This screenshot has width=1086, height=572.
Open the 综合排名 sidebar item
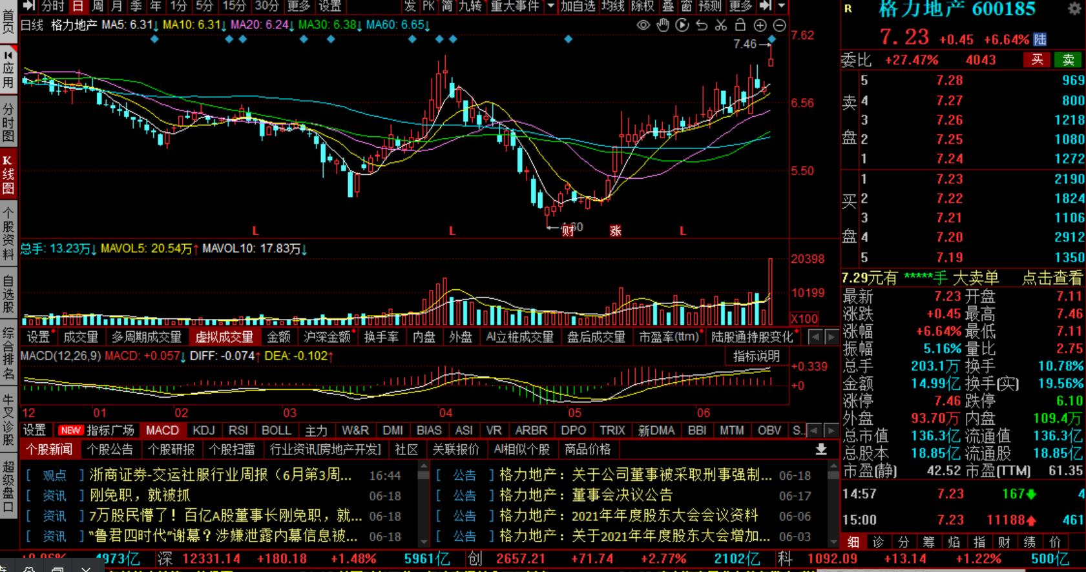pos(8,354)
